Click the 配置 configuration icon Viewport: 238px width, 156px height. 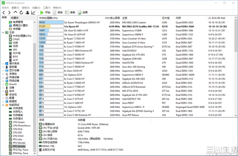coord(7,98)
